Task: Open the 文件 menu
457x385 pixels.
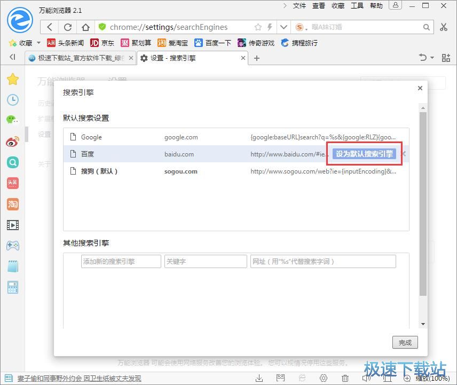Action: pos(300,6)
